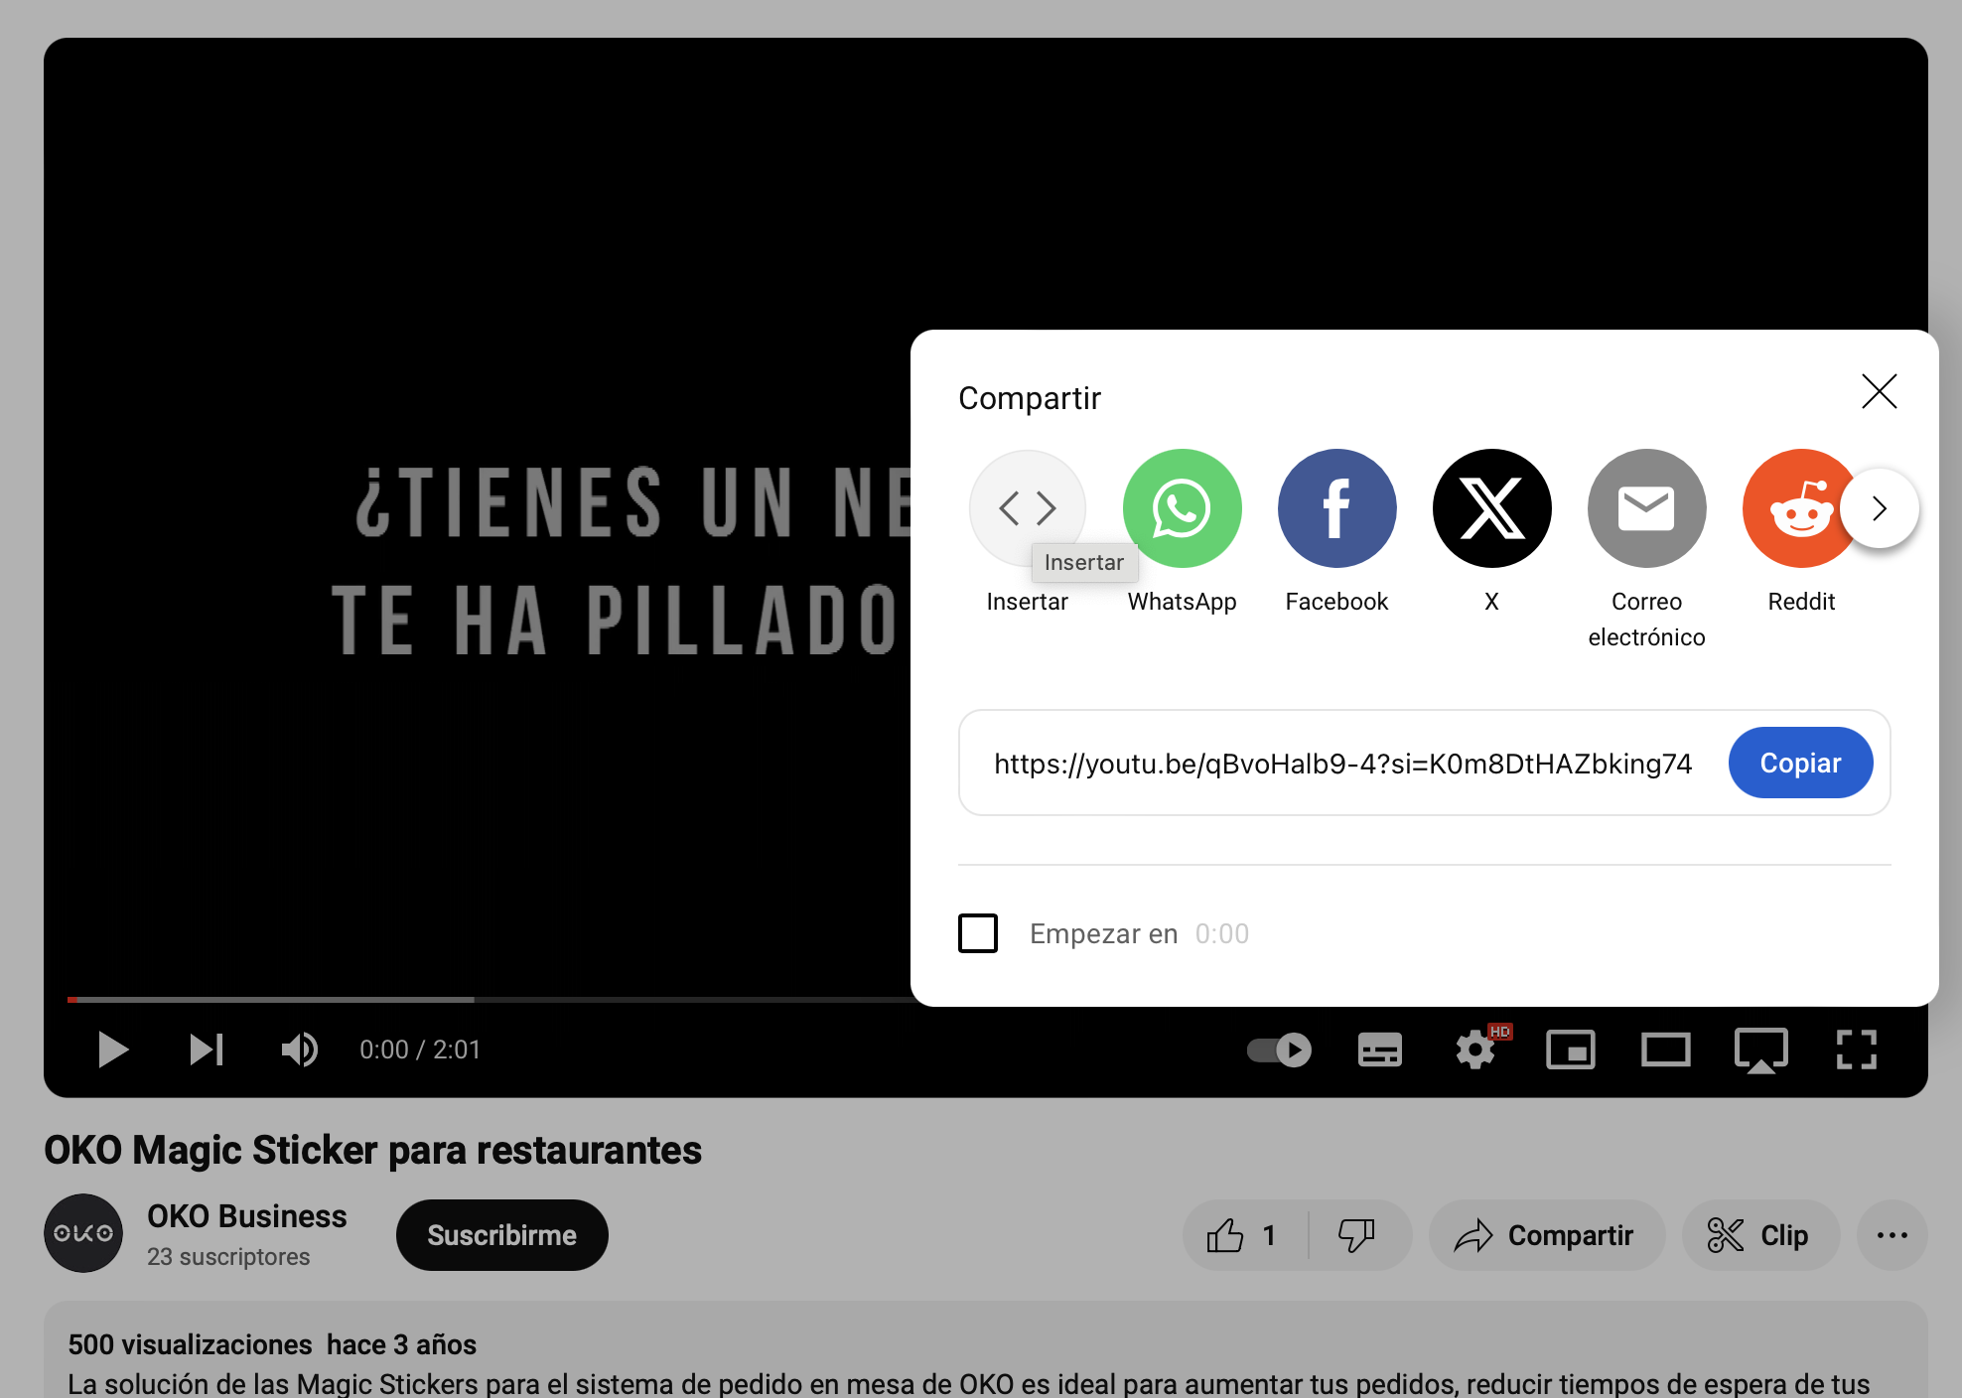This screenshot has height=1398, width=1962.
Task: Create a Clip of the video
Action: click(x=1759, y=1235)
